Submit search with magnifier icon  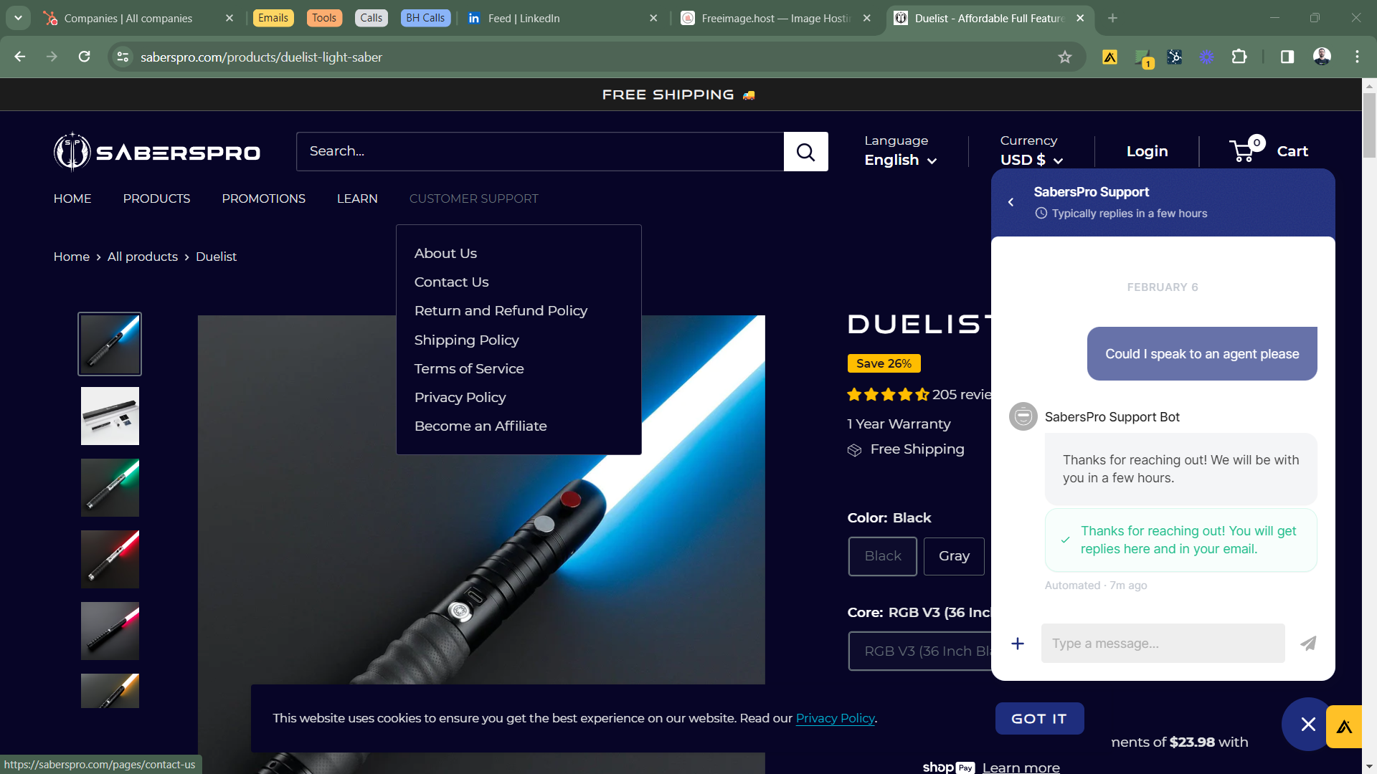(806, 152)
